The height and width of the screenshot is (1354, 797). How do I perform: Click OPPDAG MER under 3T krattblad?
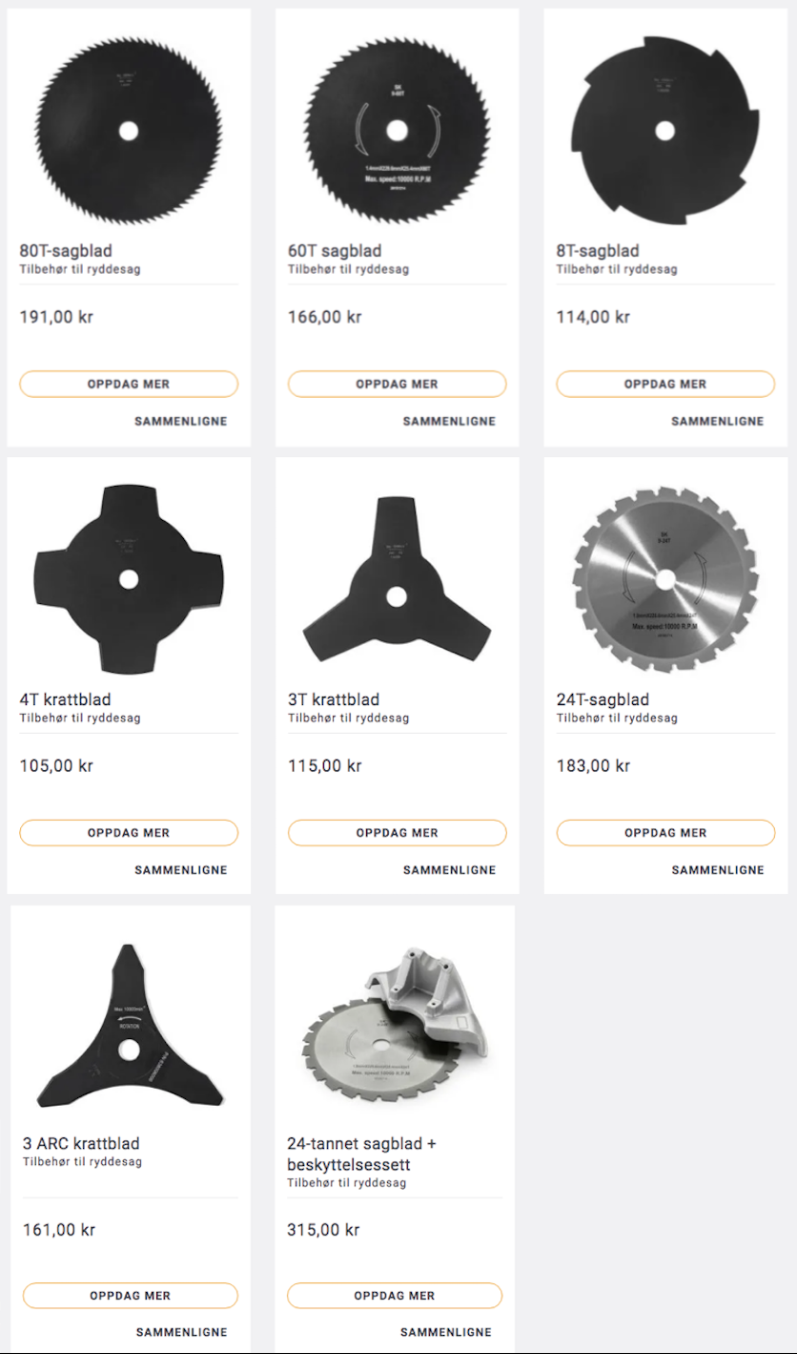tap(397, 832)
